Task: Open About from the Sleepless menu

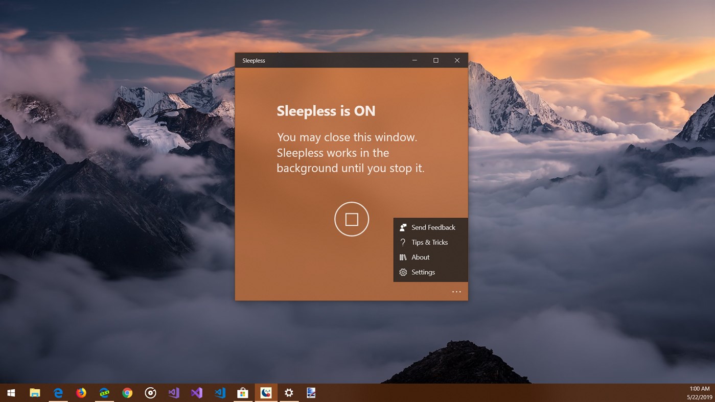Action: (x=421, y=257)
